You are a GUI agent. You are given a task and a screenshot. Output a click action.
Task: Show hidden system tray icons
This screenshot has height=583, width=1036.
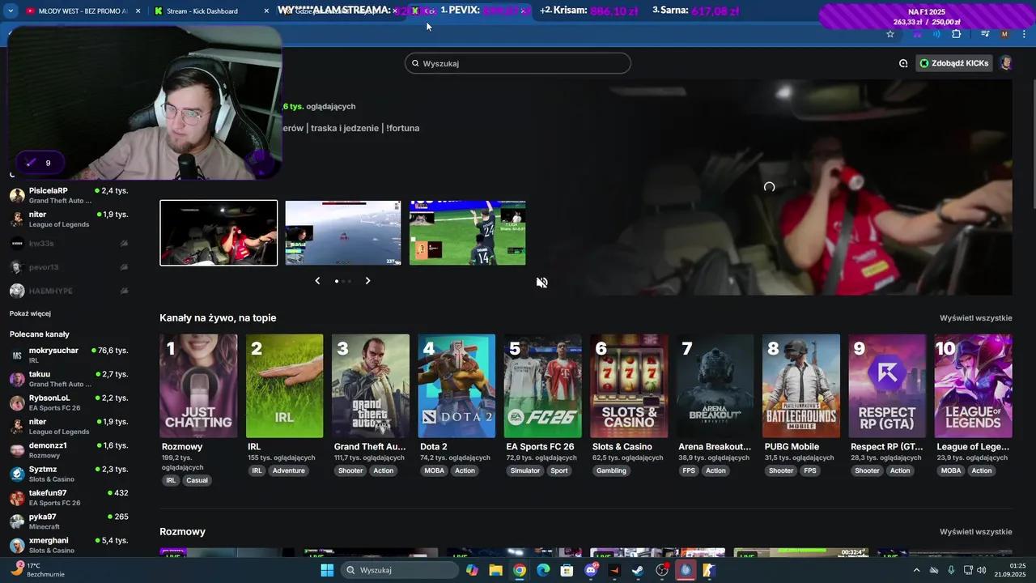[916, 570]
